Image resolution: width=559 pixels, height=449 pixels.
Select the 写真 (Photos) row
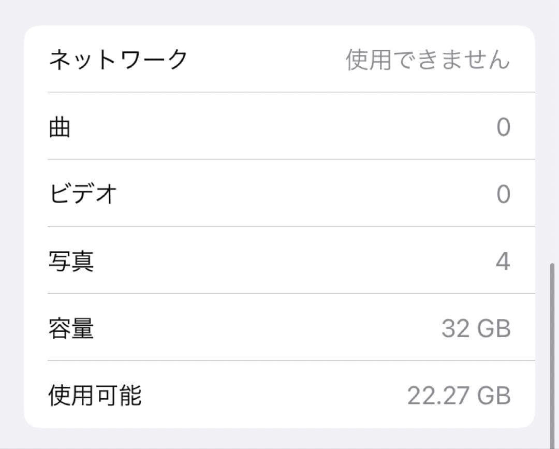[x=279, y=261]
